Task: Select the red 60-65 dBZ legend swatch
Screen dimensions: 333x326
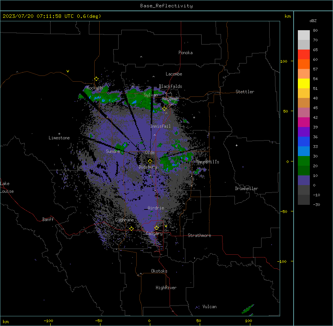Action: 304,55
